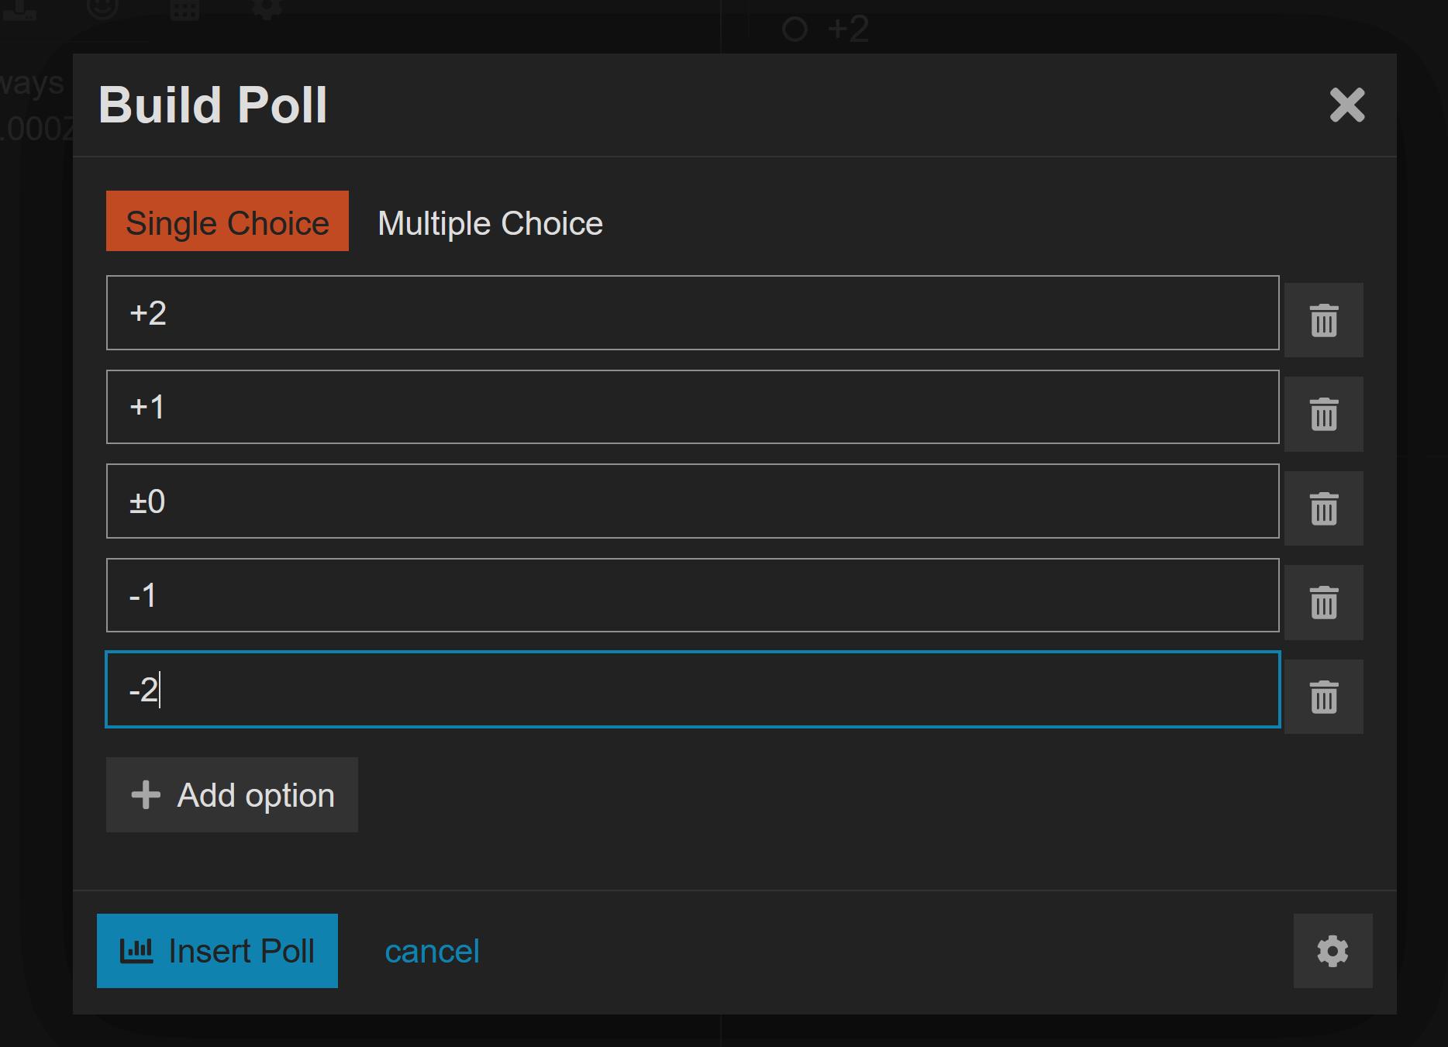
Task: Remove the ±0 option with trash icon
Action: pos(1323,508)
